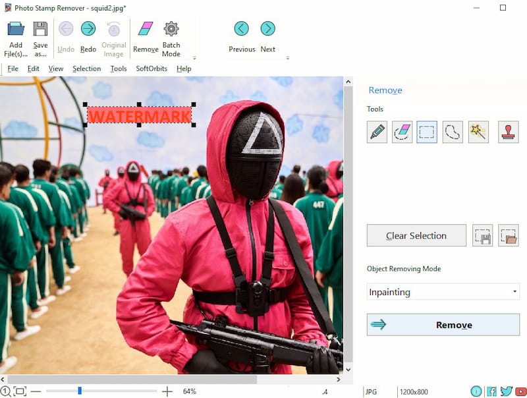Viewport: 527px width, 398px height.
Task: Select the Clone Stamp tool
Action: (x=508, y=132)
